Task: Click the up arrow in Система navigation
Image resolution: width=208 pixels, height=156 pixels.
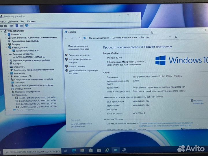Action: (x=80, y=38)
